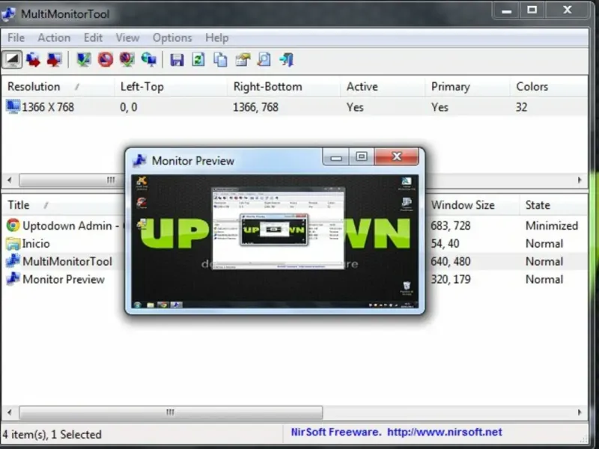Close the Monitor Preview dialog
This screenshot has width=599, height=449.
pyautogui.click(x=397, y=156)
